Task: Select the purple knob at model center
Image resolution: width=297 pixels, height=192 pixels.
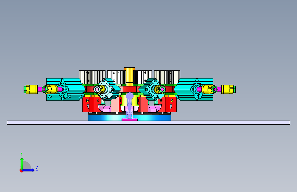Action: point(129,96)
